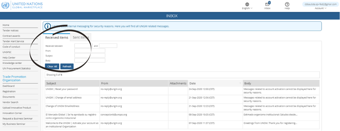340x131 pixels.
Task: Click the Trade Promotion Organization heading
Action: click(14, 78)
